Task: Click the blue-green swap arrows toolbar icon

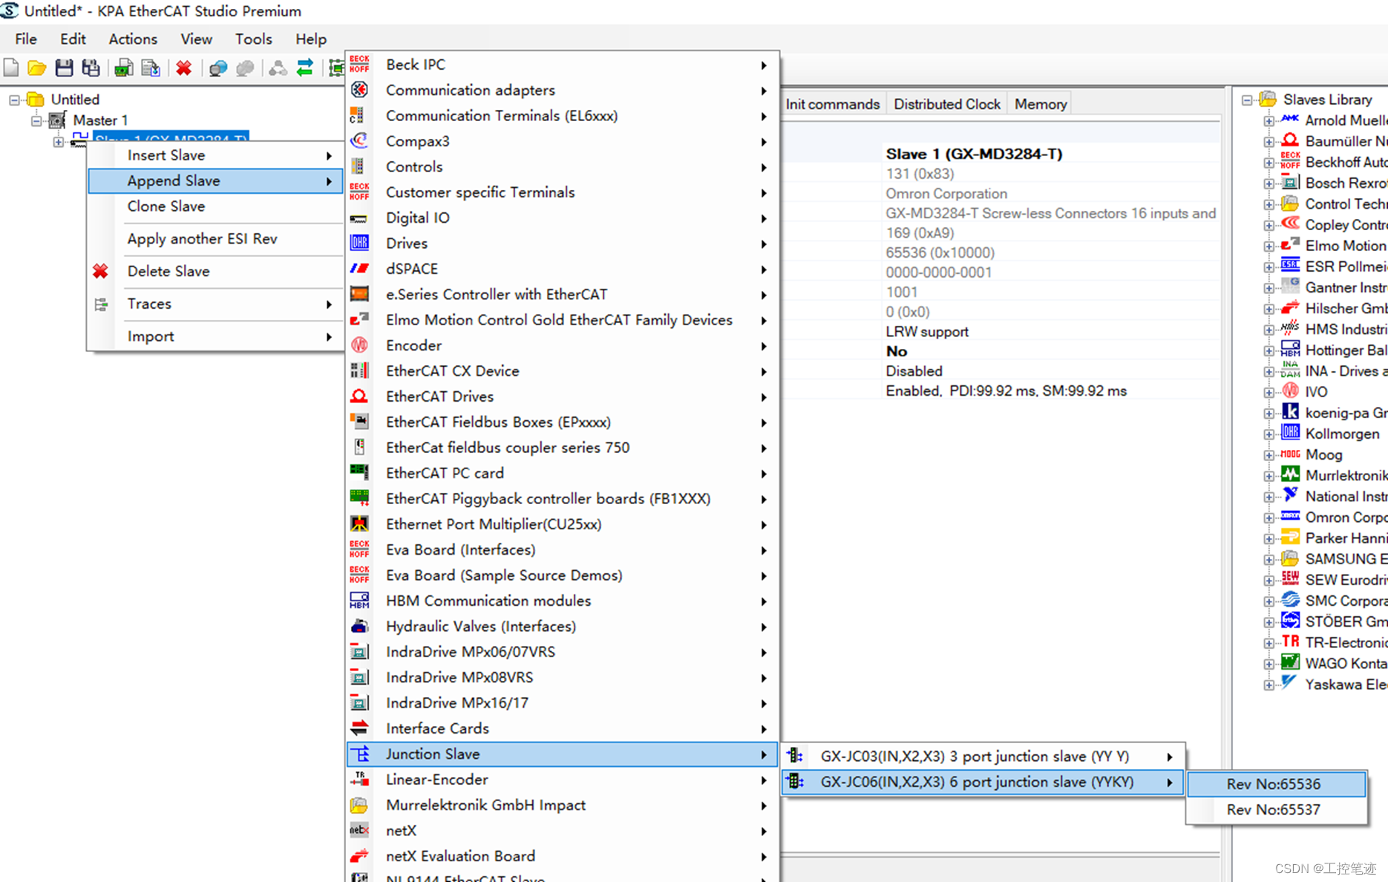Action: tap(304, 68)
